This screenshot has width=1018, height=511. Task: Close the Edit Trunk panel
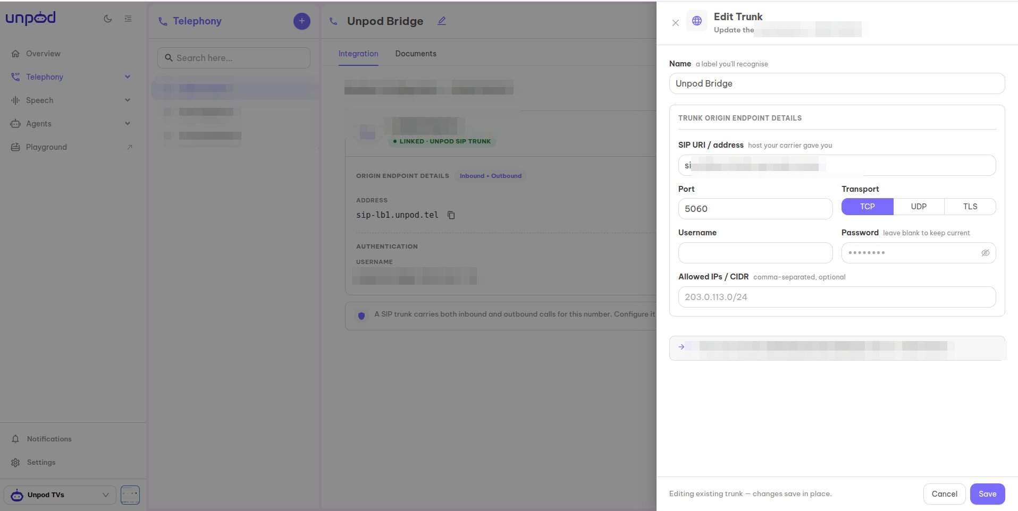[x=676, y=23]
